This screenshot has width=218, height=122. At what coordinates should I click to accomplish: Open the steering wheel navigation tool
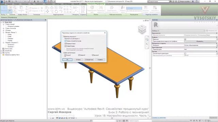pyautogui.click(x=147, y=39)
